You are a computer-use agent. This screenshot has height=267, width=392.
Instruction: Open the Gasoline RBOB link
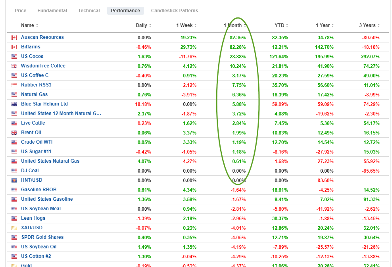pyautogui.click(x=39, y=190)
